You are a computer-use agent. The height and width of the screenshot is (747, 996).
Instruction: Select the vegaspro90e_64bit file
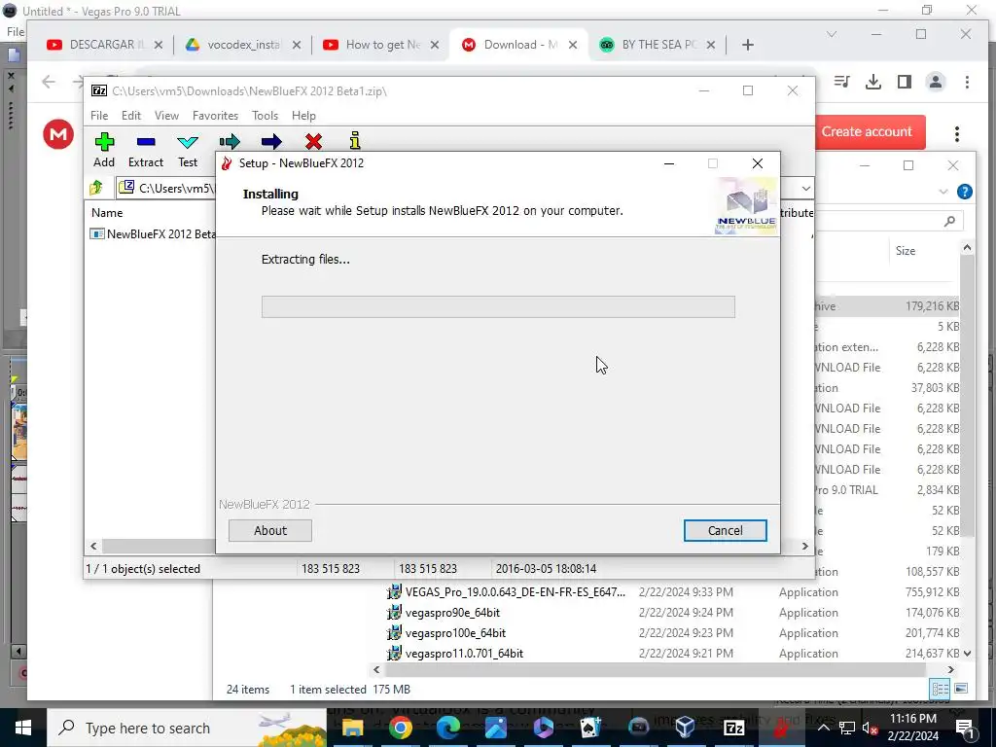[x=452, y=613]
